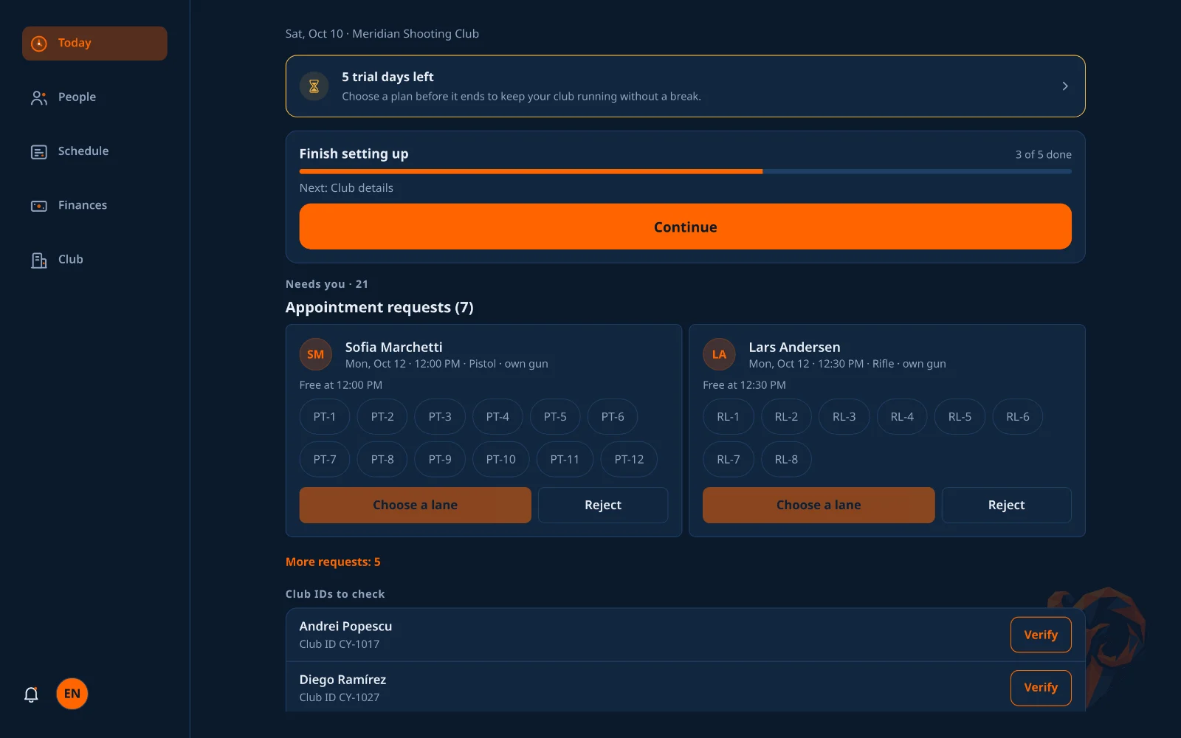Viewport: 1181px width, 738px height.
Task: Click 'Club ID CY-1027' text
Action: point(340,697)
